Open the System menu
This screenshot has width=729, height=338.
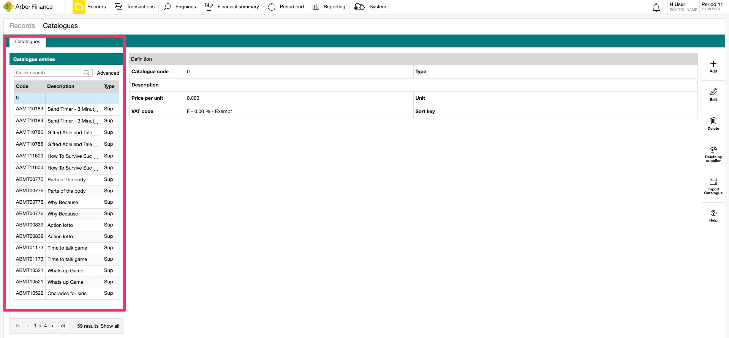tap(370, 7)
